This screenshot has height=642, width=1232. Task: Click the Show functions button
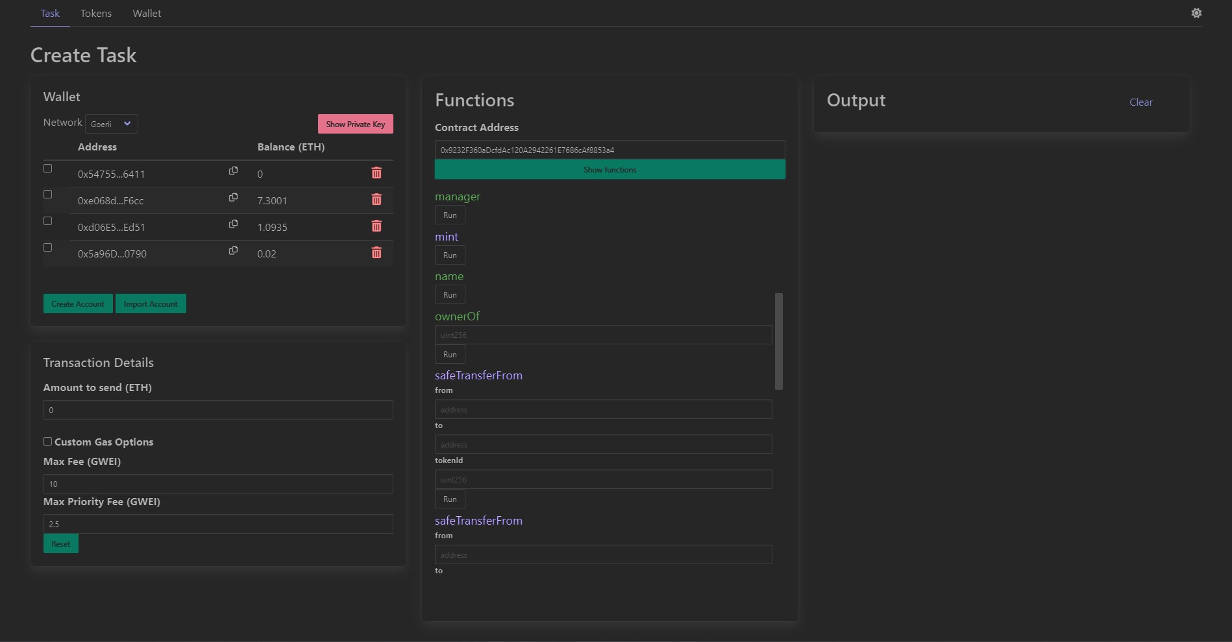(610, 170)
